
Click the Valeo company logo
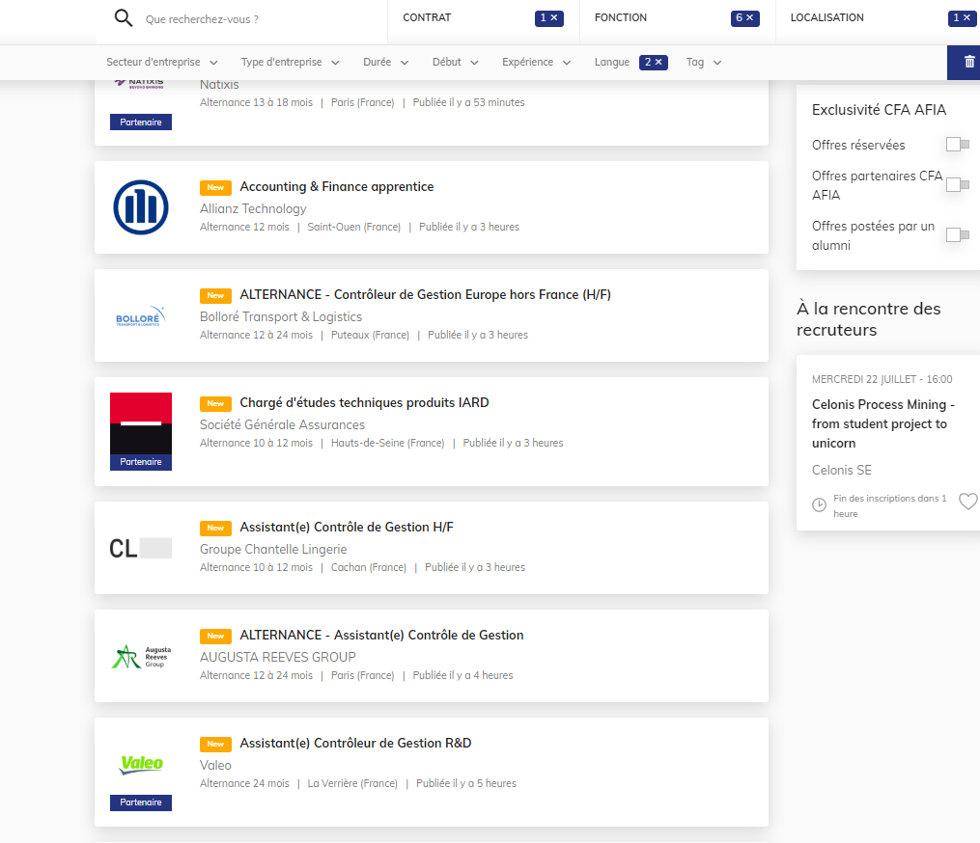141,764
